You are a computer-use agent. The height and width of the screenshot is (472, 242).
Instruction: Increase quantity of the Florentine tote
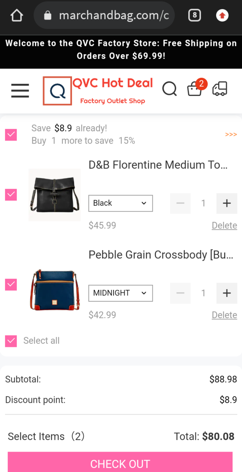pos(227,203)
